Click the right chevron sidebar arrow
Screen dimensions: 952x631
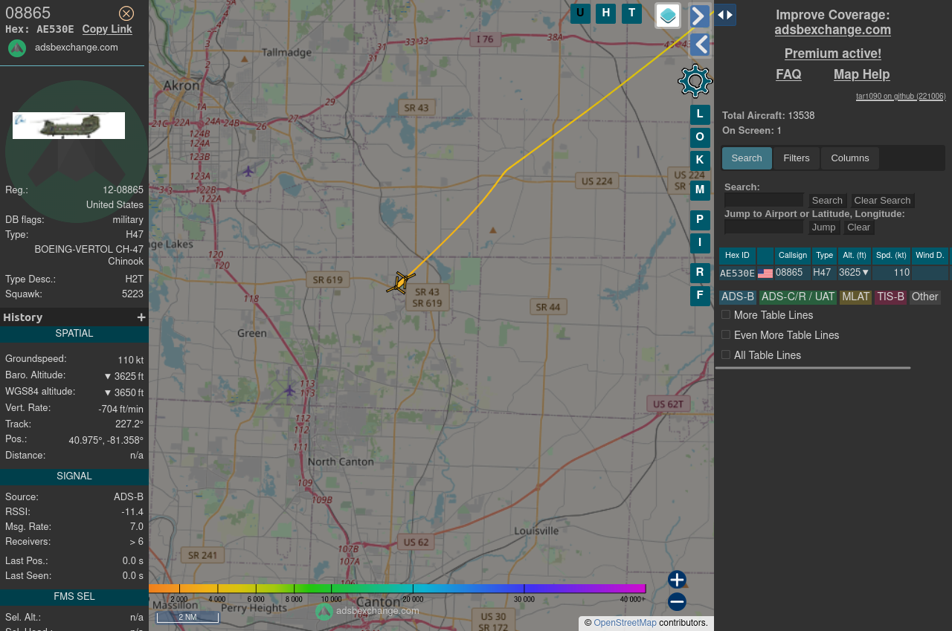pyautogui.click(x=699, y=16)
